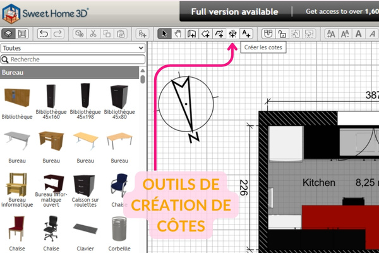379x253 pixels.
Task: Click the Kitchen room label in the plan
Action: coord(319,183)
